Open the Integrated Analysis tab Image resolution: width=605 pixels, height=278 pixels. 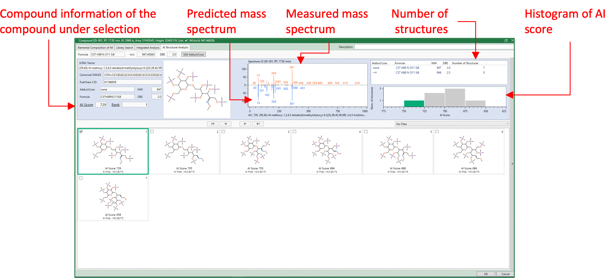[148, 48]
